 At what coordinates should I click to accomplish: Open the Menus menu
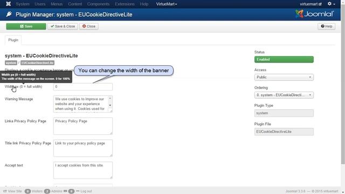coord(57,4)
